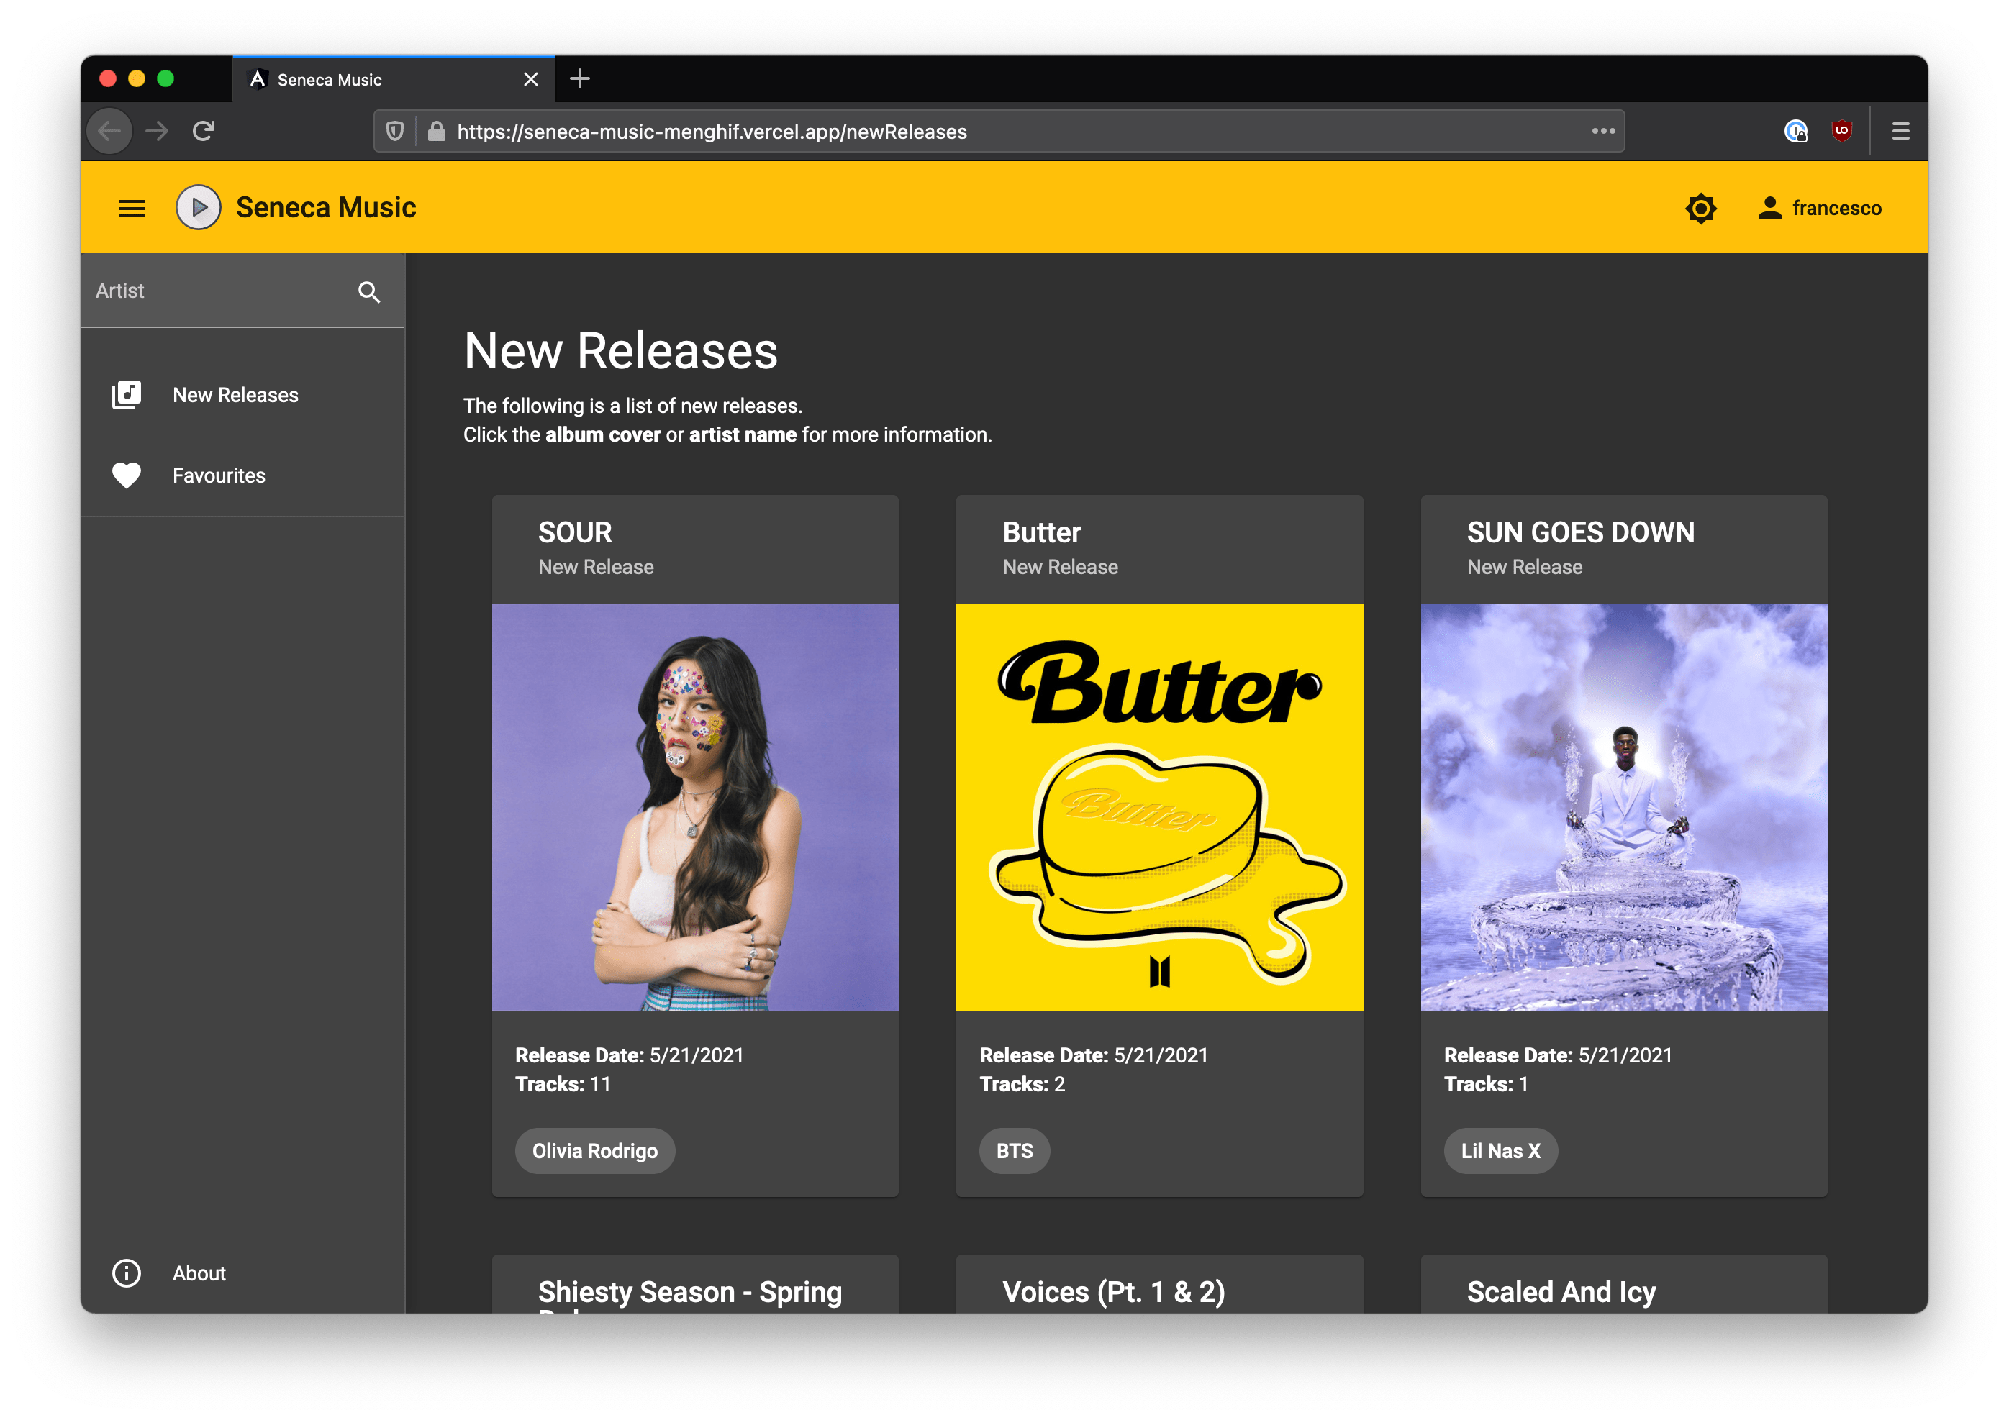Viewport: 2009px width, 1420px height.
Task: Reload the page in the browser
Action: click(x=204, y=131)
